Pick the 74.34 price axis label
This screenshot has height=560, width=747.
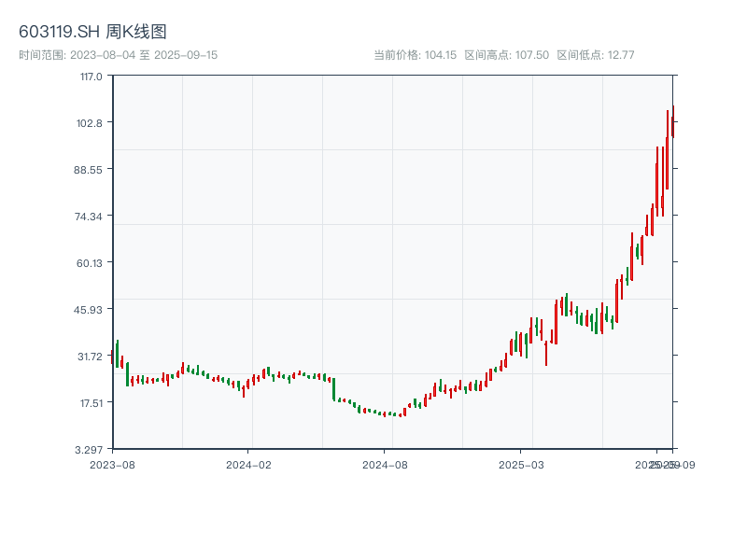90,216
